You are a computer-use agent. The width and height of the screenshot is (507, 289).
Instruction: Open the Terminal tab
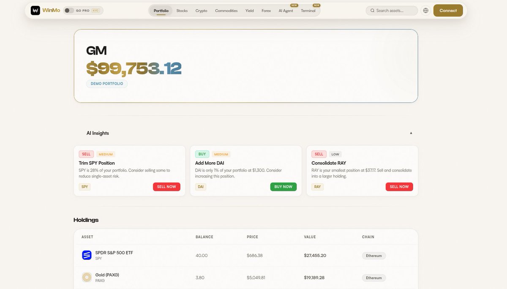click(308, 11)
